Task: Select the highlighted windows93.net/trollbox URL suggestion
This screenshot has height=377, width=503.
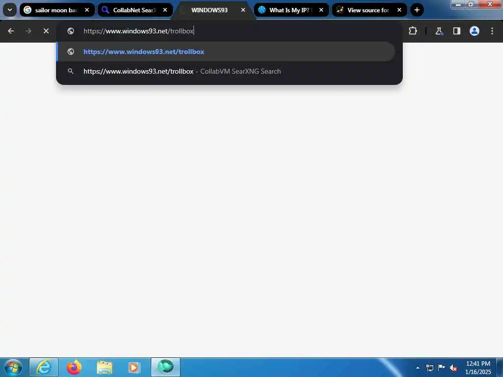Action: point(226,52)
